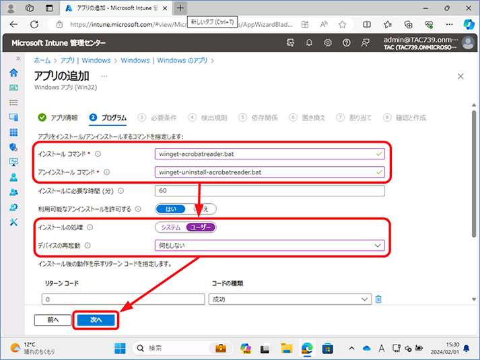Select 依存関係 step tab
The image size is (480, 360).
click(x=259, y=118)
